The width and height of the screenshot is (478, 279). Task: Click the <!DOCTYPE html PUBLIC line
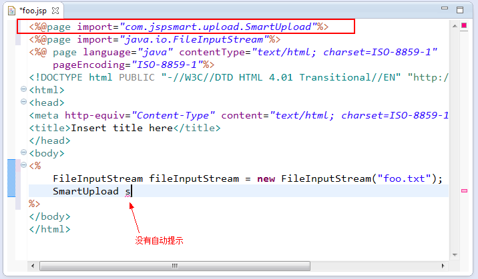point(239,77)
